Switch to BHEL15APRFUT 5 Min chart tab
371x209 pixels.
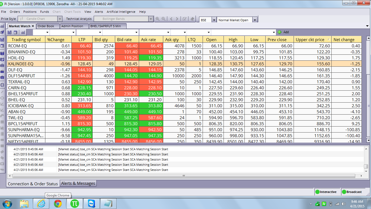point(108,26)
